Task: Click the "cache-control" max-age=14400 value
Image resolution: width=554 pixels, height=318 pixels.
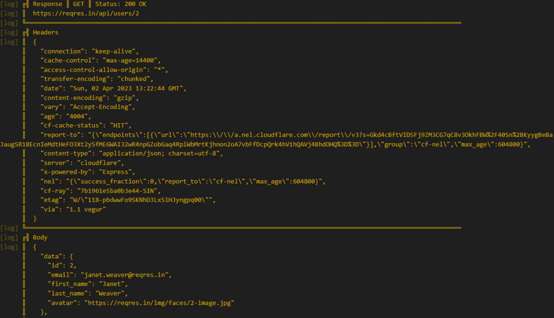Action: [x=130, y=60]
